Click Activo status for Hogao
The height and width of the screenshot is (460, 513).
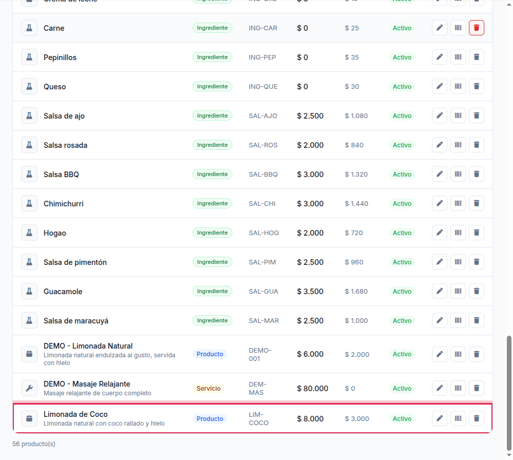402,233
